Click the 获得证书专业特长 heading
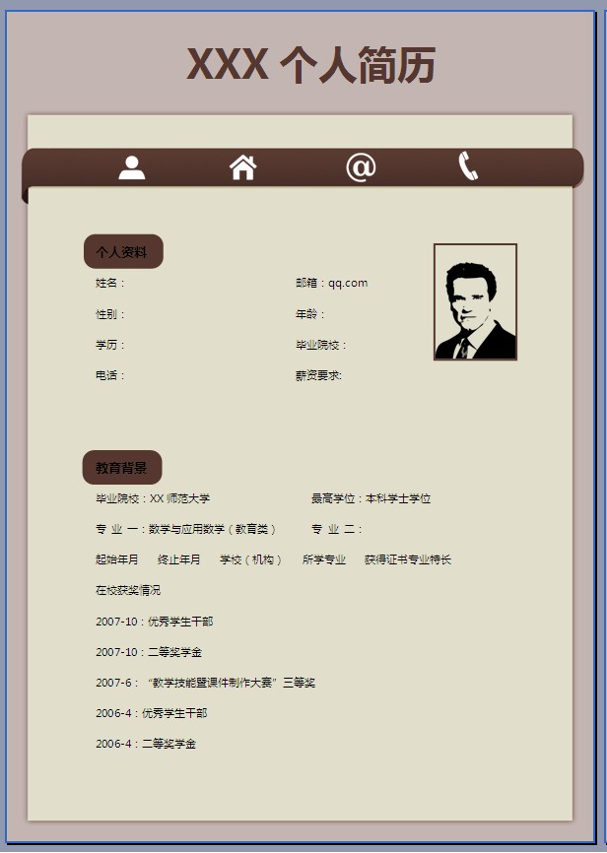 click(x=408, y=559)
